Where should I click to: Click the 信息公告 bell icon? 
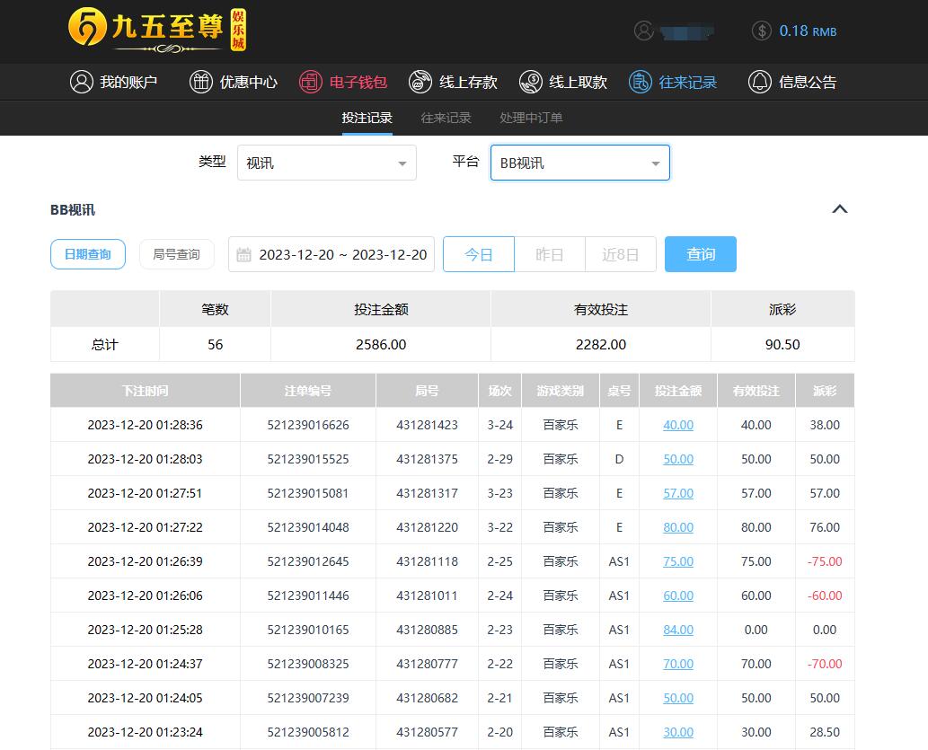(x=760, y=82)
